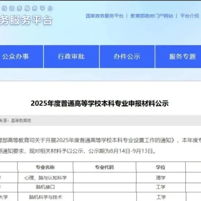Open the 公众办事 navigation tab
201x201 pixels.
coord(21,56)
